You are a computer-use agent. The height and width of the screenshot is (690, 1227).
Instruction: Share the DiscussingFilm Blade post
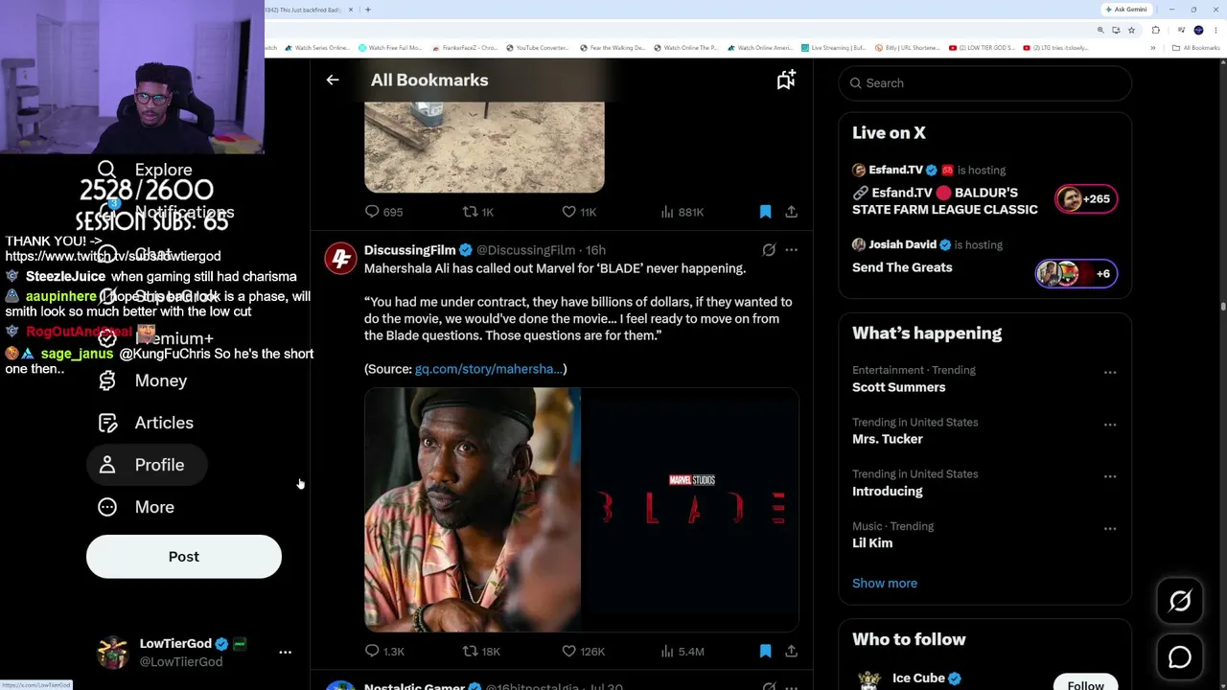tap(791, 652)
